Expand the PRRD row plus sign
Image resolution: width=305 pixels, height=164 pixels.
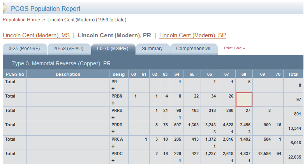click(113, 132)
